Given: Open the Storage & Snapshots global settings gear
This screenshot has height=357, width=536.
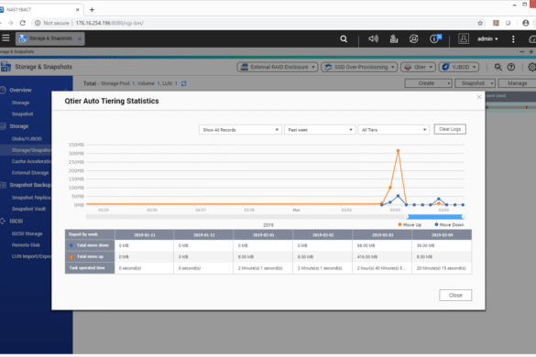Looking at the screenshot, I should [531, 67].
